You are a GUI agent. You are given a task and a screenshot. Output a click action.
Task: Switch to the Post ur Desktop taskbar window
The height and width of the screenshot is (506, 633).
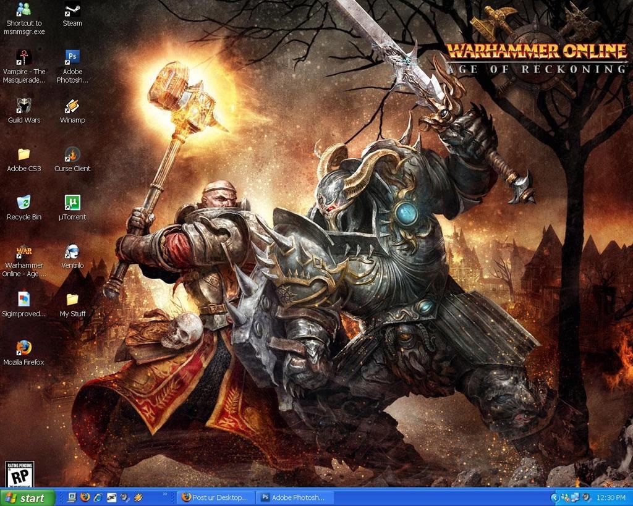pyautogui.click(x=215, y=497)
